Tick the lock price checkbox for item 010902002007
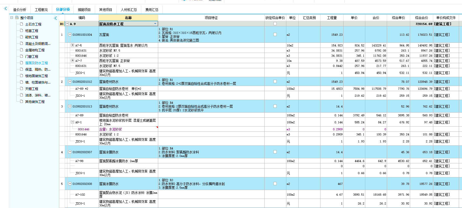The height and width of the screenshot is (208, 462). [275, 152]
